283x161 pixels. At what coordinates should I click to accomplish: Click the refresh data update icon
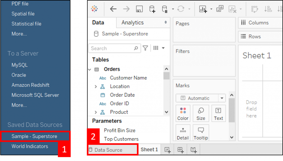(181, 9)
